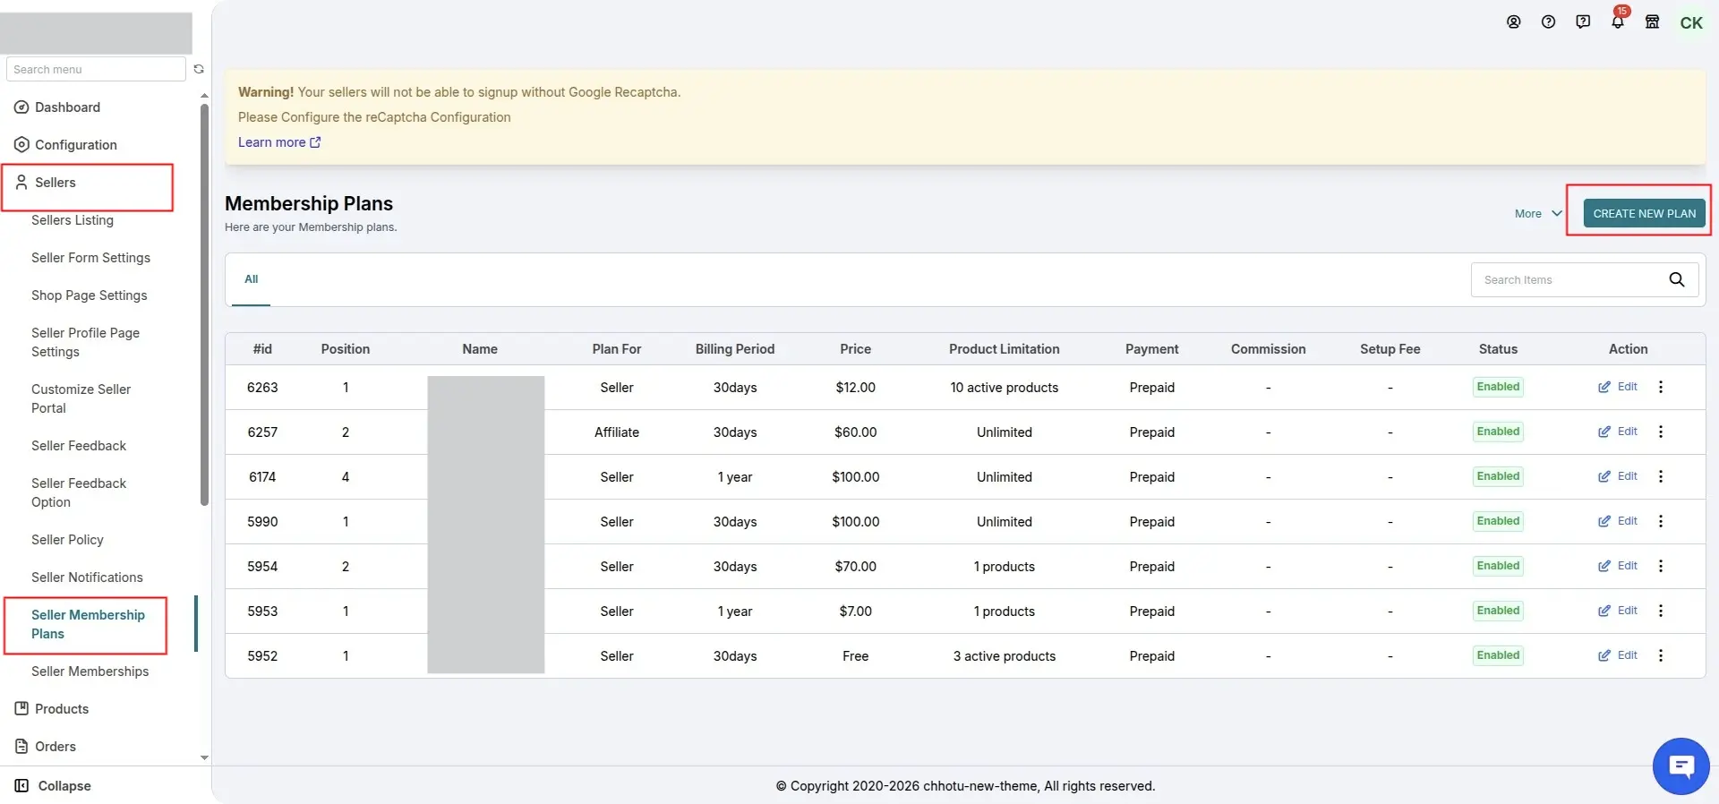Screen dimensions: 1719x804
Task: Open the Learn more link
Action: click(x=279, y=142)
